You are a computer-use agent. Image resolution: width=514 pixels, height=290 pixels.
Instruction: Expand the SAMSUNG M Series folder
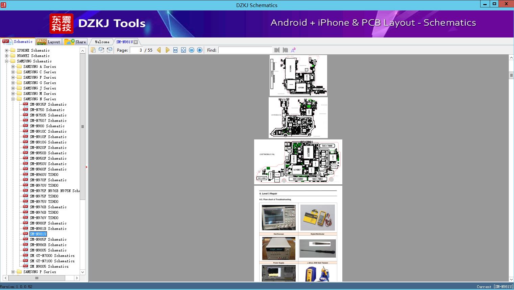13,94
